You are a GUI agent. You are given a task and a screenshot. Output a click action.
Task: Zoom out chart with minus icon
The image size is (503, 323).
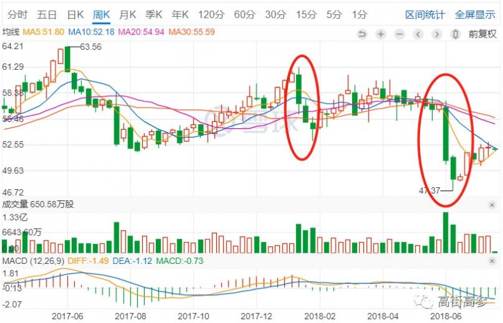pos(399,35)
